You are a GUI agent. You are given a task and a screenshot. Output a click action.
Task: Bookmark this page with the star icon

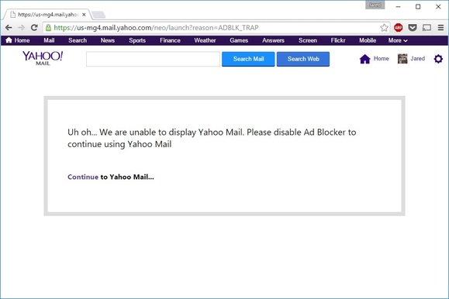coord(384,27)
